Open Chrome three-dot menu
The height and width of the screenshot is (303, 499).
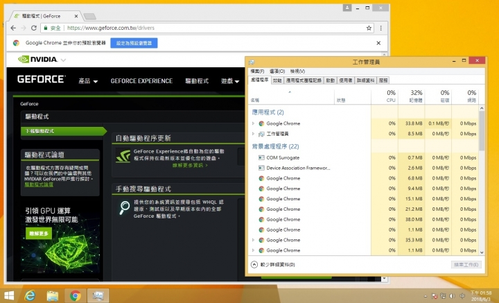[380, 28]
